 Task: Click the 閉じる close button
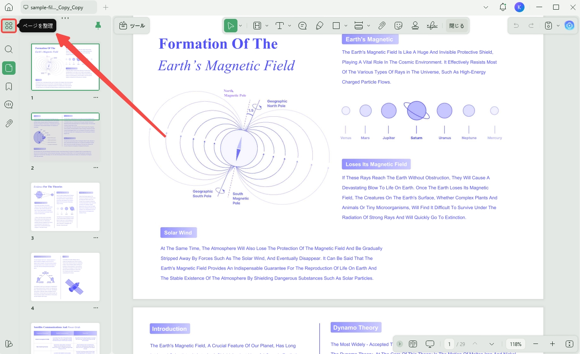pyautogui.click(x=456, y=26)
